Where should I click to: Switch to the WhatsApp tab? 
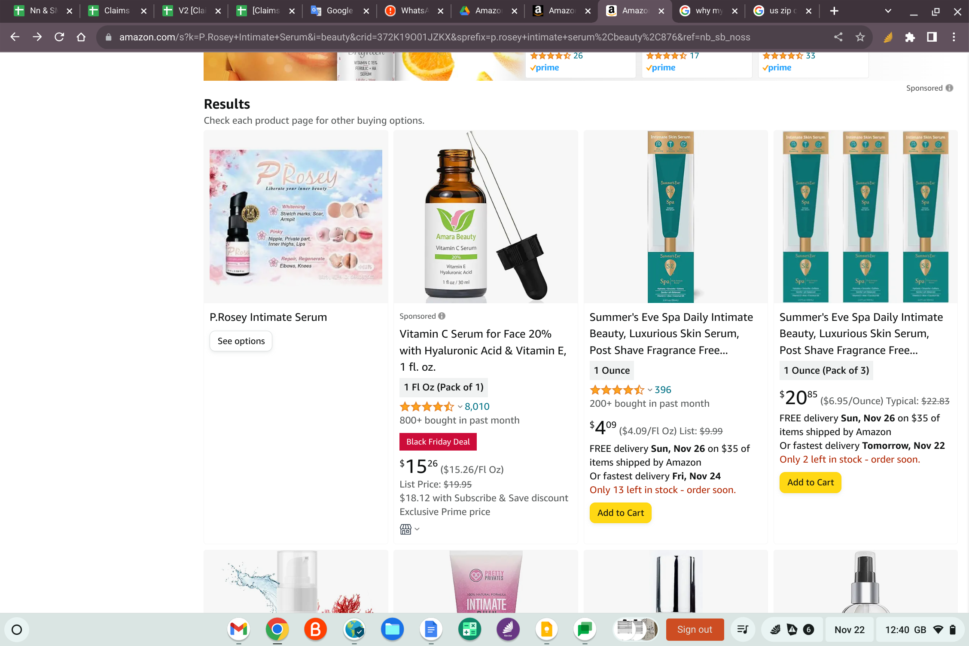click(x=412, y=11)
